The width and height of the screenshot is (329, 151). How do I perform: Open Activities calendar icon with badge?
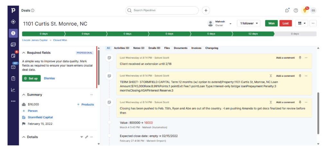coord(13,56)
